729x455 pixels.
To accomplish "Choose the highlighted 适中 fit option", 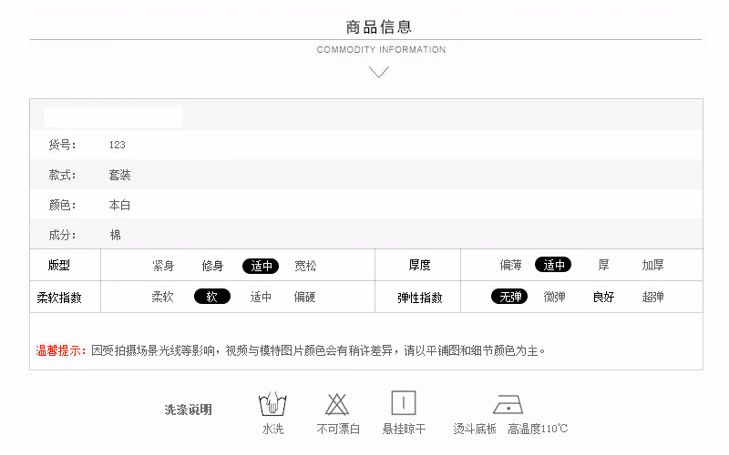I will point(261,266).
